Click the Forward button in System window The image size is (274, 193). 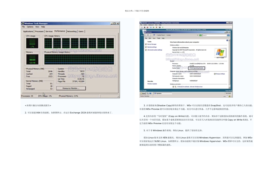pos(150,35)
